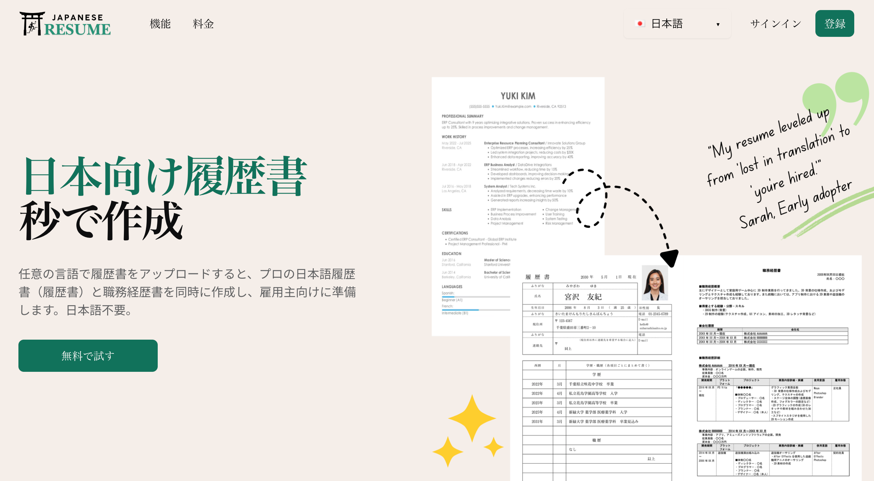Click the Japanese Resume torii gate logo
Image resolution: width=874 pixels, height=481 pixels.
(65, 23)
